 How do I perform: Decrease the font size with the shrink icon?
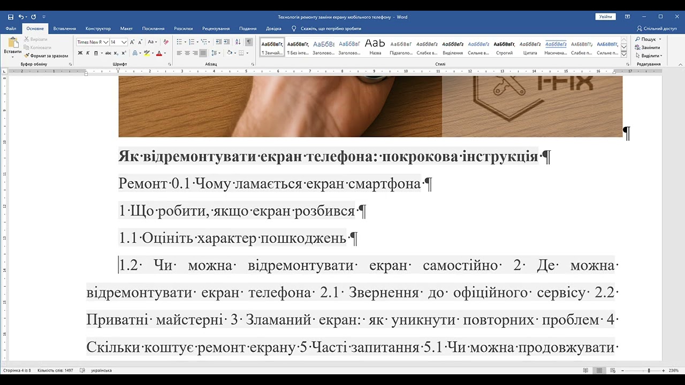click(x=140, y=42)
